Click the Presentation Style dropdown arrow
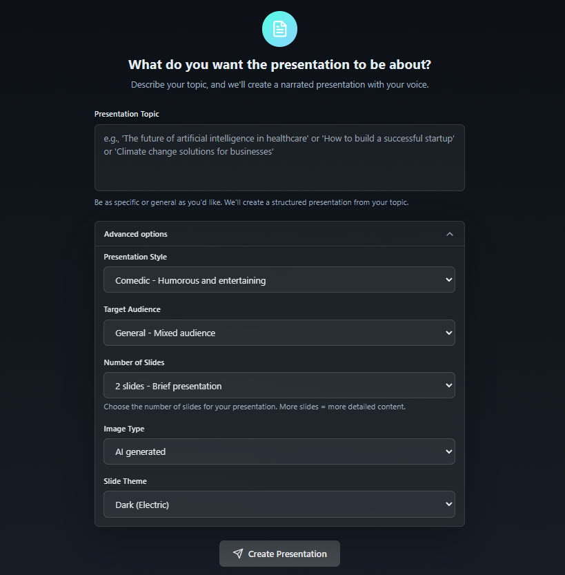Viewport: 565px width, 575px height. tap(449, 280)
